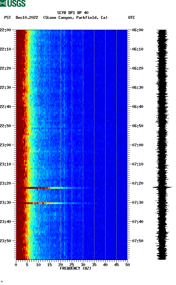The height and width of the screenshot is (285, 176).
Task: Click the 06:40 UTC time label
Action: pos(138,107)
